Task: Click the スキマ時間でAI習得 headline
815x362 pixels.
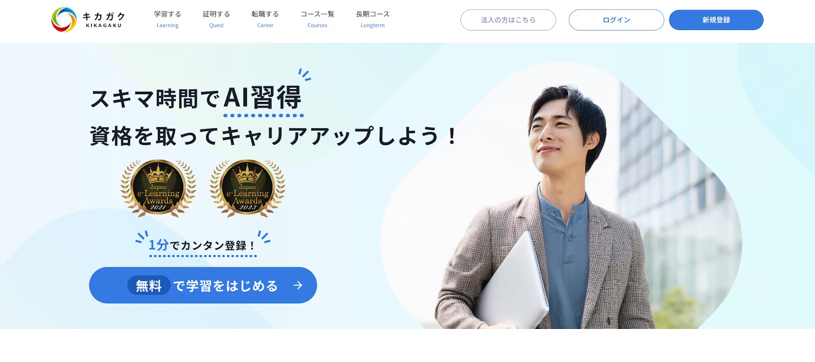Action: (196, 98)
